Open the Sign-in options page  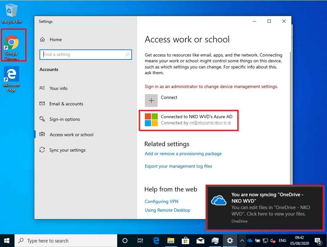[65, 119]
